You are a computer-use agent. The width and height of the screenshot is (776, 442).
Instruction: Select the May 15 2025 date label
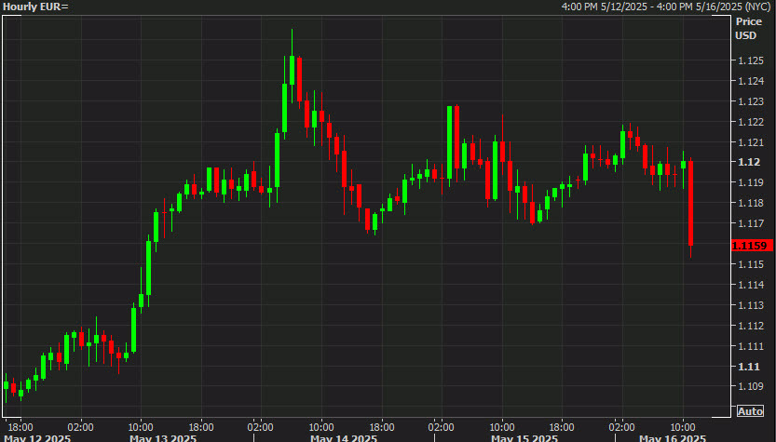[x=524, y=438]
